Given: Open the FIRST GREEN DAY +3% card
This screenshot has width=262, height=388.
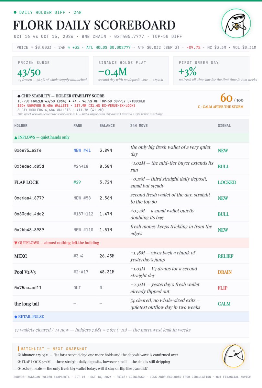Looking at the screenshot, I should tap(211, 71).
